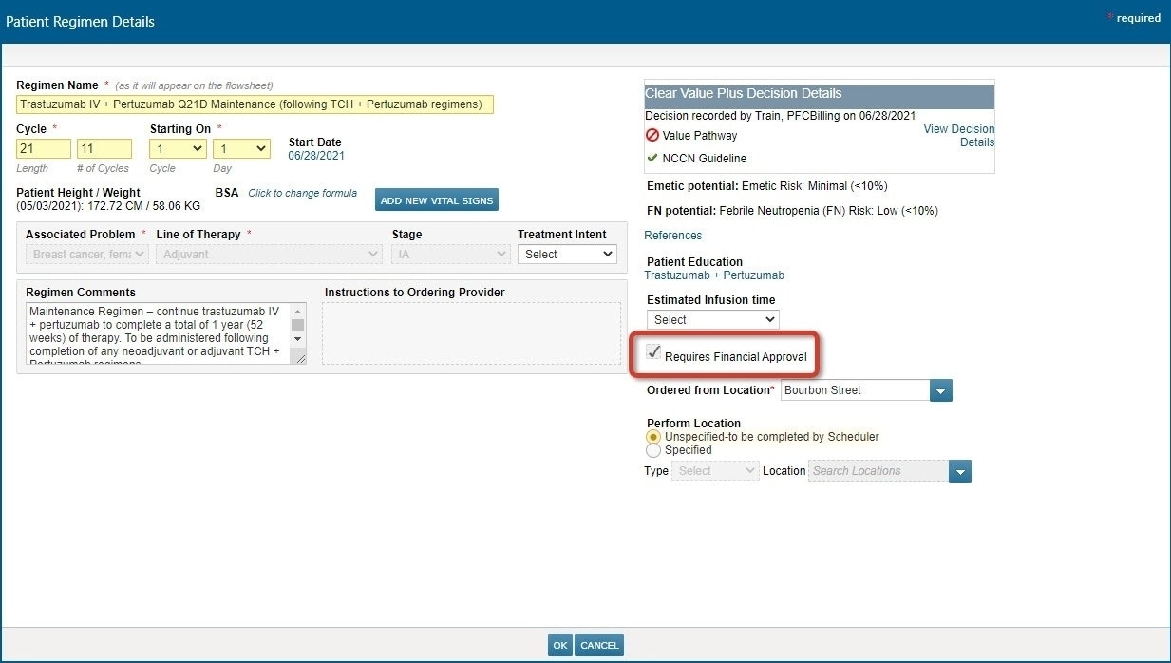Uncheck the Requires Financial Approval checkbox
The image size is (1171, 663).
652,352
